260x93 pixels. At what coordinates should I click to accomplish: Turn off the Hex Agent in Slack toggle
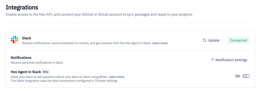[246, 76]
